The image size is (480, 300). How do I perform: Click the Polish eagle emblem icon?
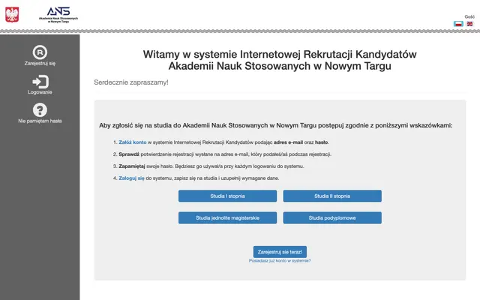(x=12, y=14)
